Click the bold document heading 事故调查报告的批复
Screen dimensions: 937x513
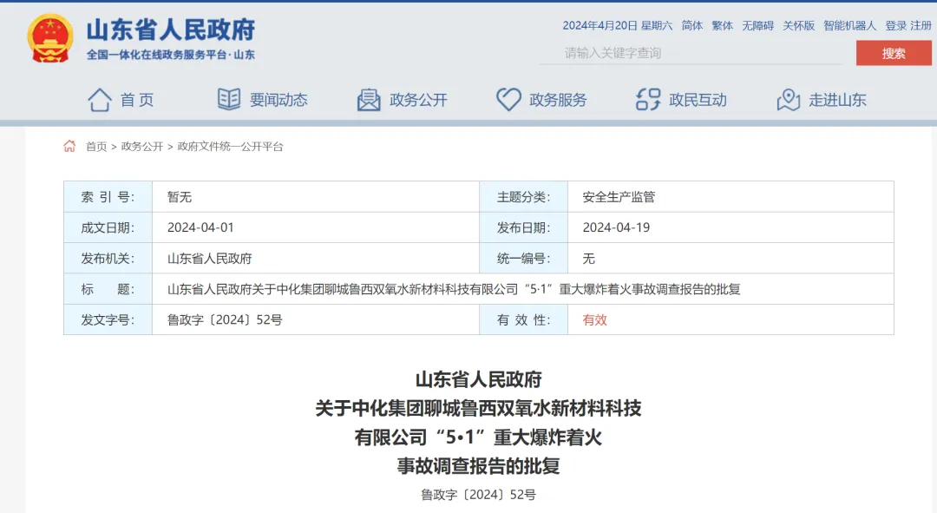coord(478,466)
